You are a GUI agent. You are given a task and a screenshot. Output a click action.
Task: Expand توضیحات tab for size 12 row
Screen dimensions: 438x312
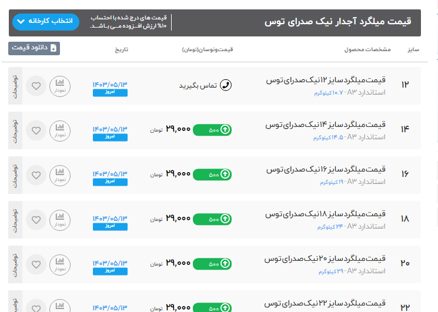[x=15, y=86]
